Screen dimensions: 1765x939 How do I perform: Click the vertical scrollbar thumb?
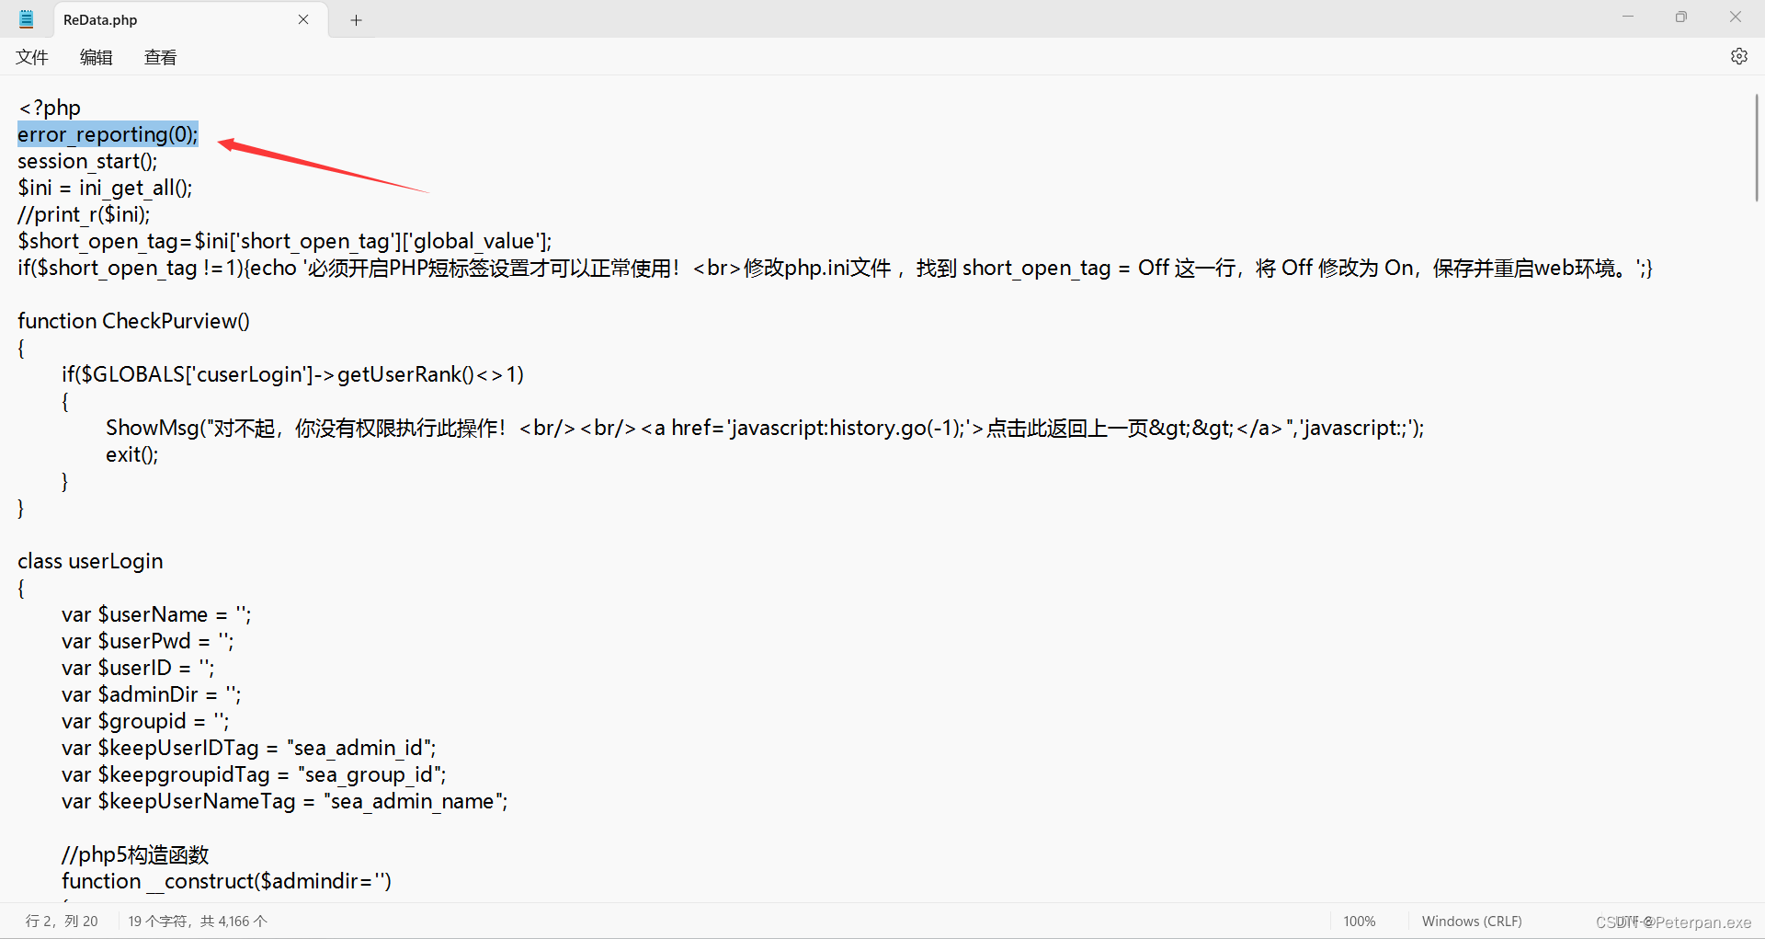[1756, 147]
